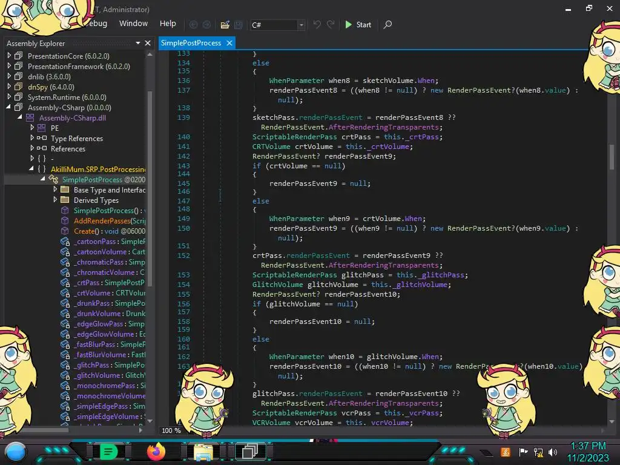Click the volume speaker tray icon
The height and width of the screenshot is (465, 620).
coord(553,452)
